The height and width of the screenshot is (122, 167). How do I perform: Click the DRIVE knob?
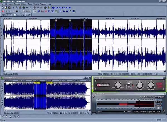click(x=140, y=85)
